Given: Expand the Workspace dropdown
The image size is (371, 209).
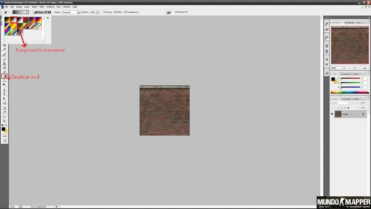Looking at the screenshot, I should tap(181, 12).
